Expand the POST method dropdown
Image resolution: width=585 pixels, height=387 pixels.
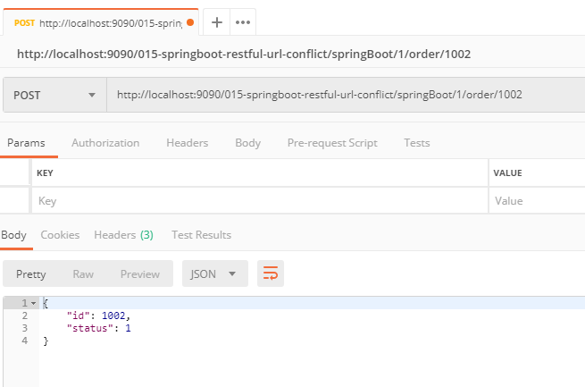point(54,95)
